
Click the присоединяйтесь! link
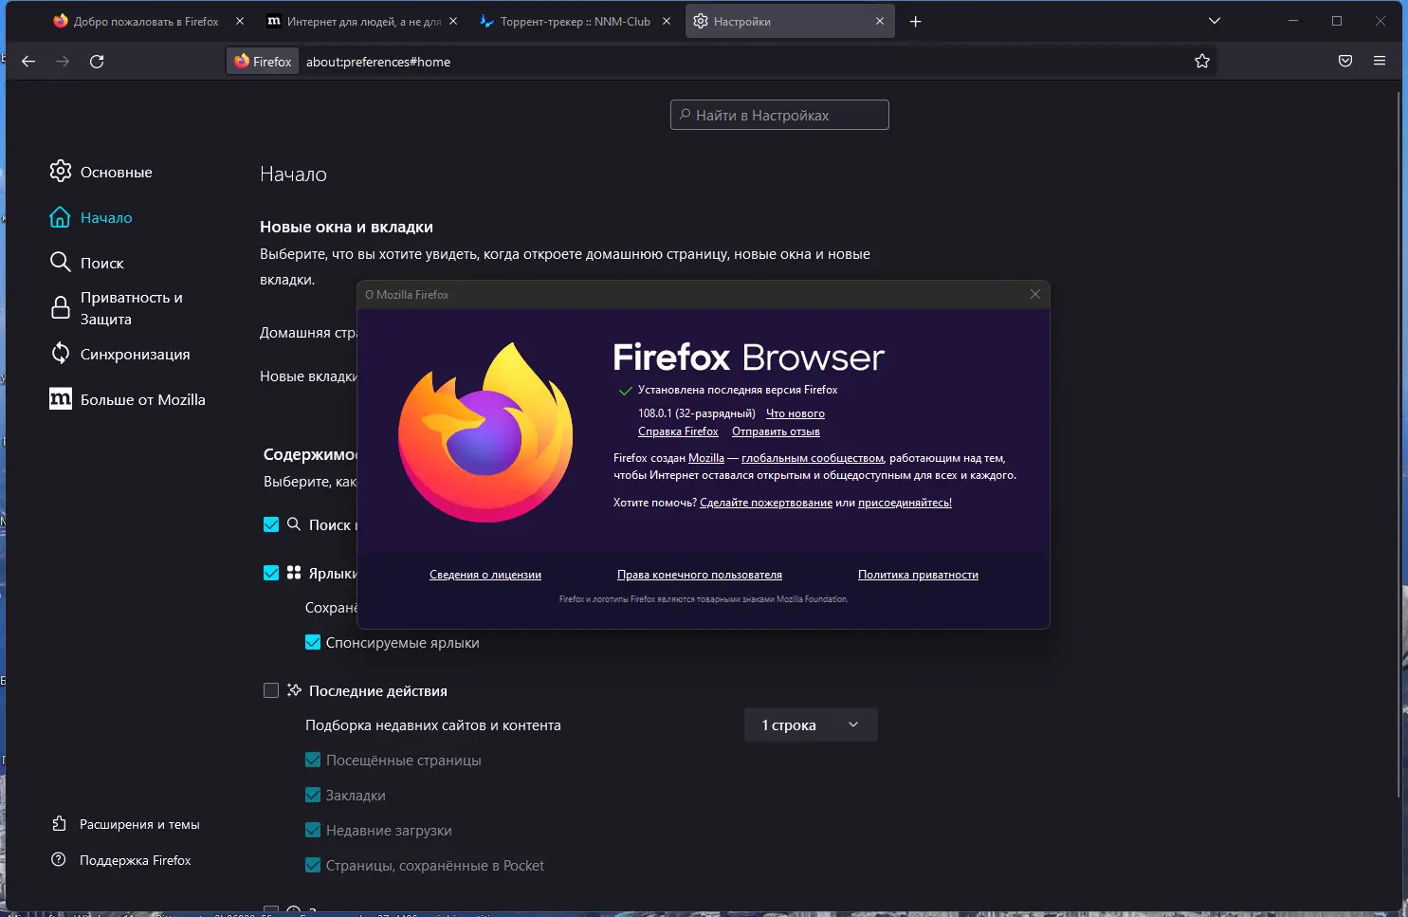[x=905, y=503]
